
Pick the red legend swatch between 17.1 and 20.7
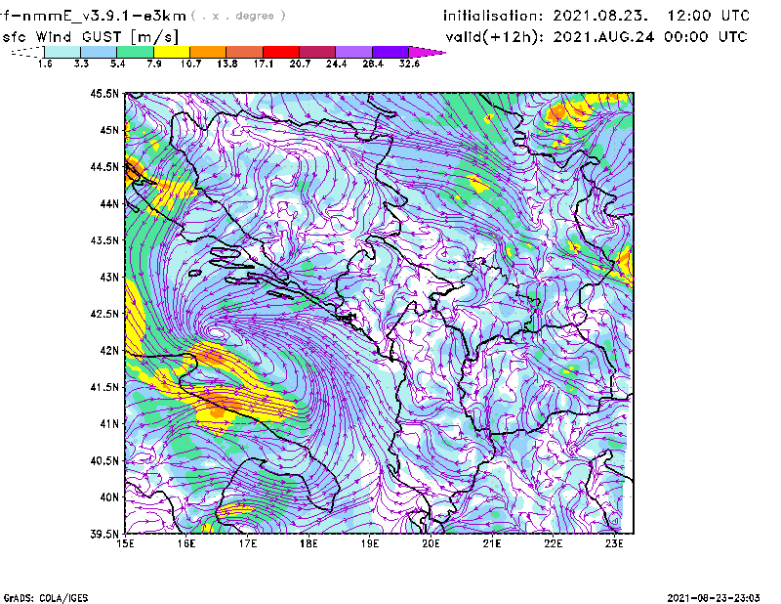tap(281, 52)
